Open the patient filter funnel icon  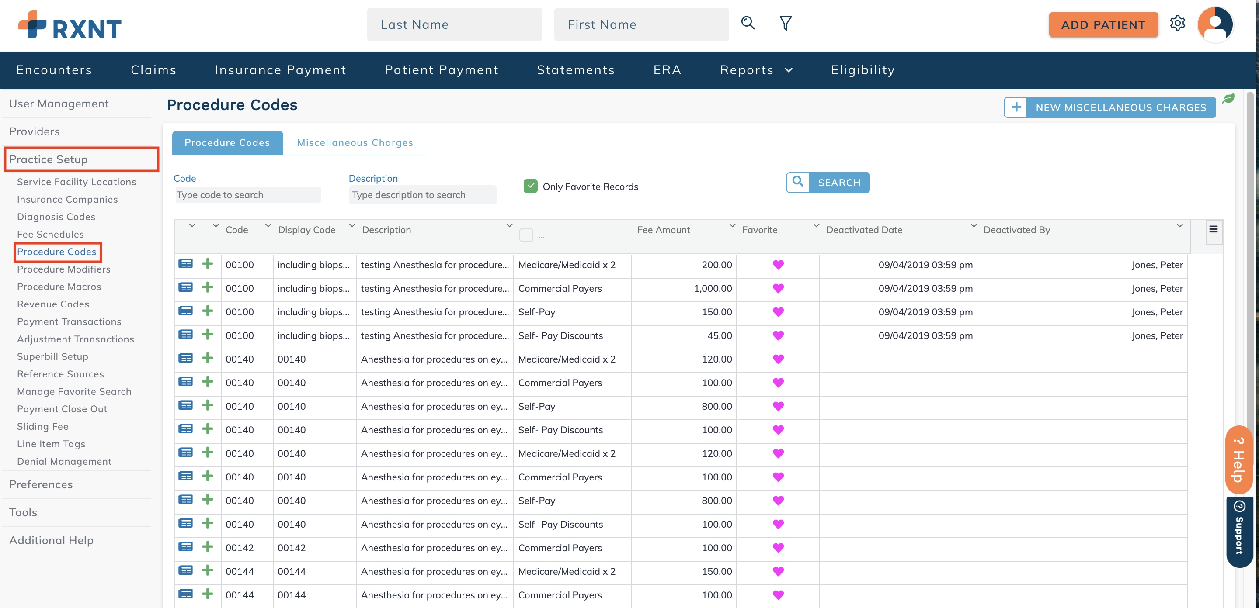786,23
